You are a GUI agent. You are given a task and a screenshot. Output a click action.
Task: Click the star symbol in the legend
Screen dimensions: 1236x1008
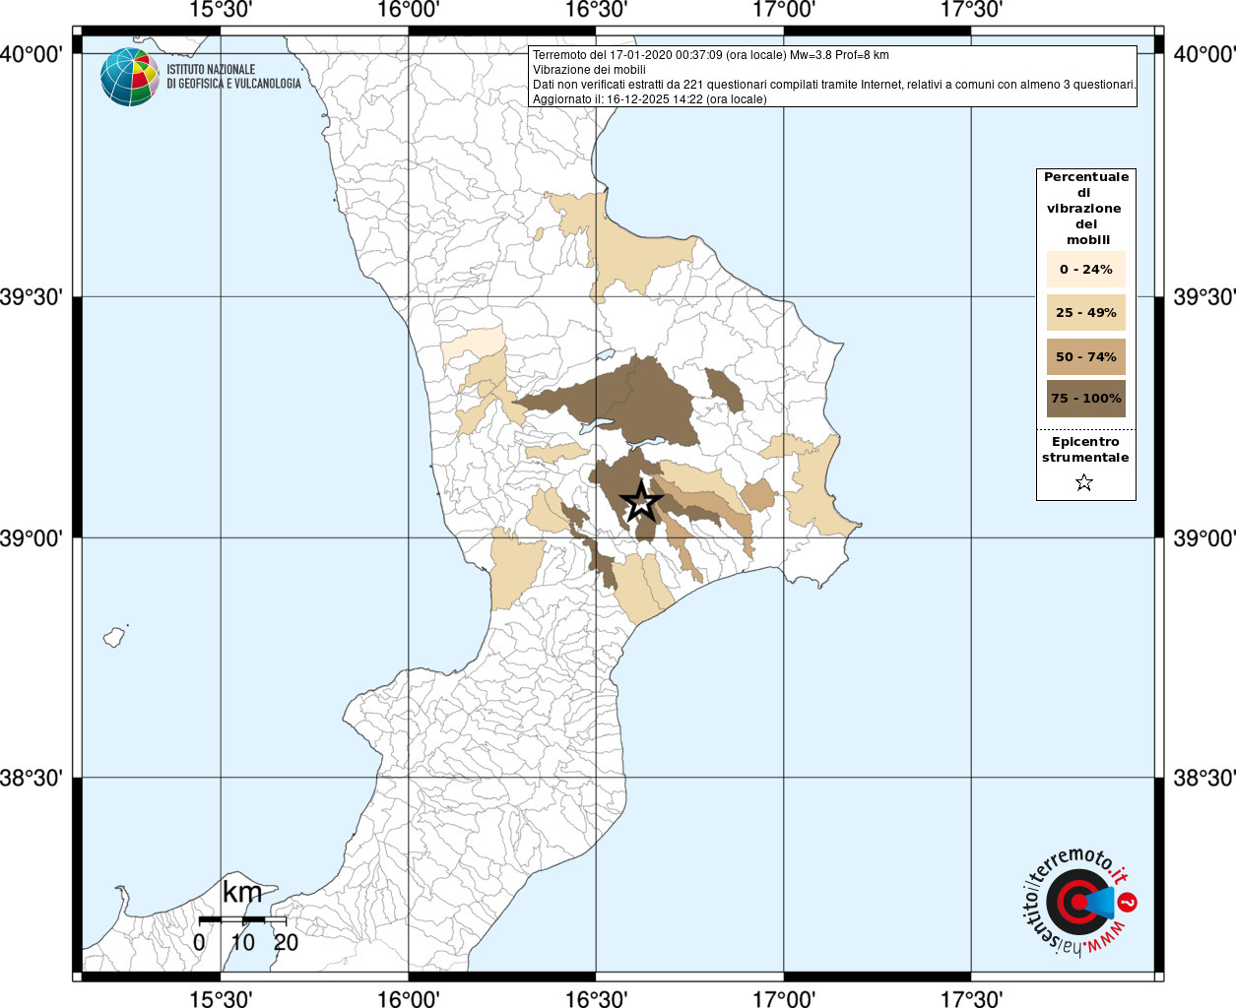coord(1084,482)
